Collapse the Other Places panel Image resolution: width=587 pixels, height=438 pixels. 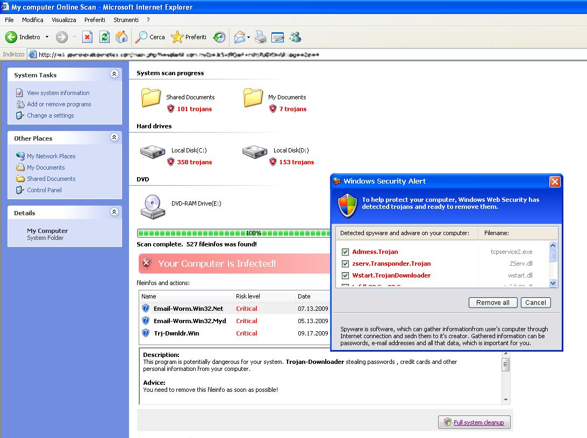pyautogui.click(x=114, y=137)
